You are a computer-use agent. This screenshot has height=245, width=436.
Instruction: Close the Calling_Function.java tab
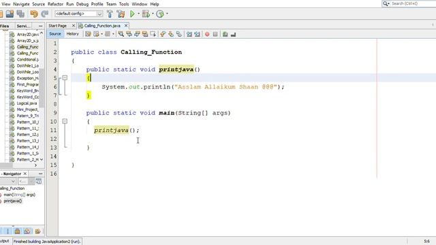point(126,26)
